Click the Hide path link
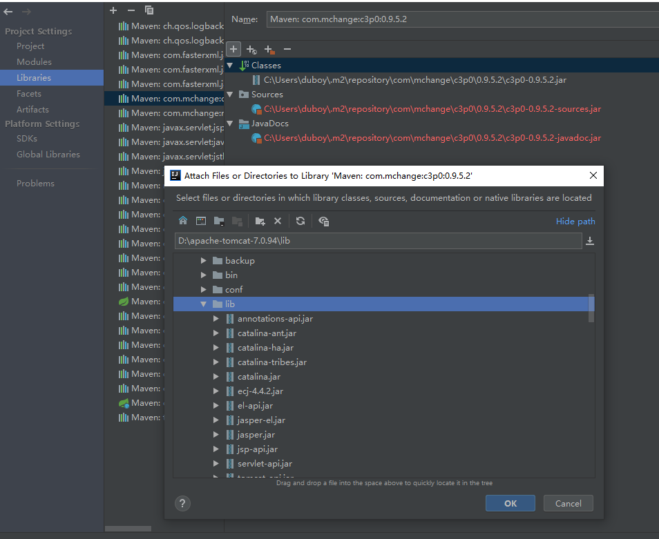 [x=575, y=221]
